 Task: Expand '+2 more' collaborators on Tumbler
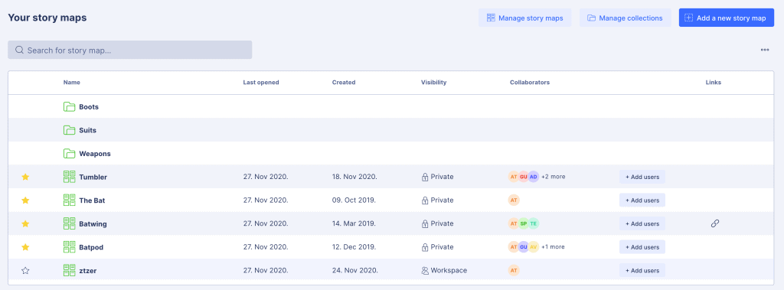[553, 177]
